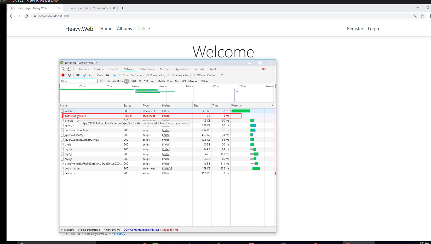Open the Application tab
Viewport: 431px width, 244px height.
(182, 69)
